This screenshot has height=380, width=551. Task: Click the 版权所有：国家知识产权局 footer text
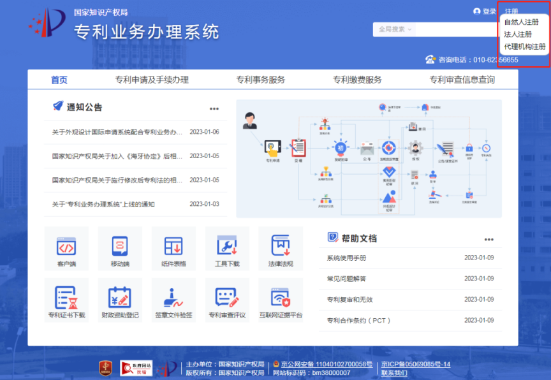click(225, 372)
